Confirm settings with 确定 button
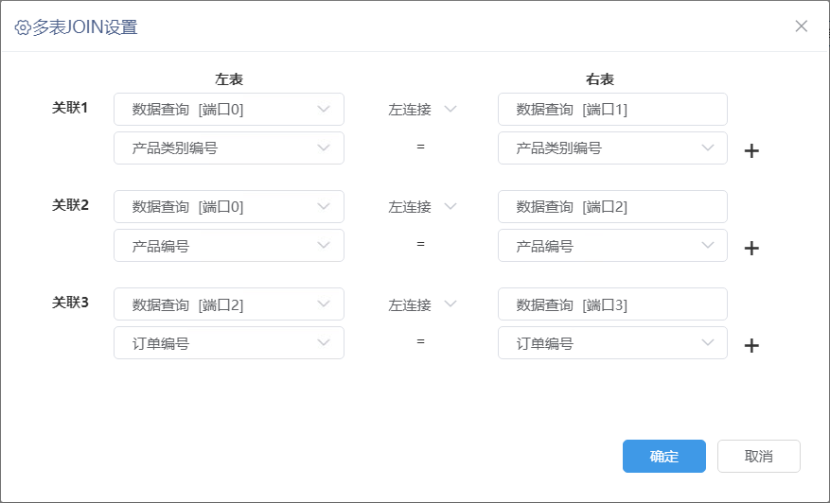 coord(663,456)
